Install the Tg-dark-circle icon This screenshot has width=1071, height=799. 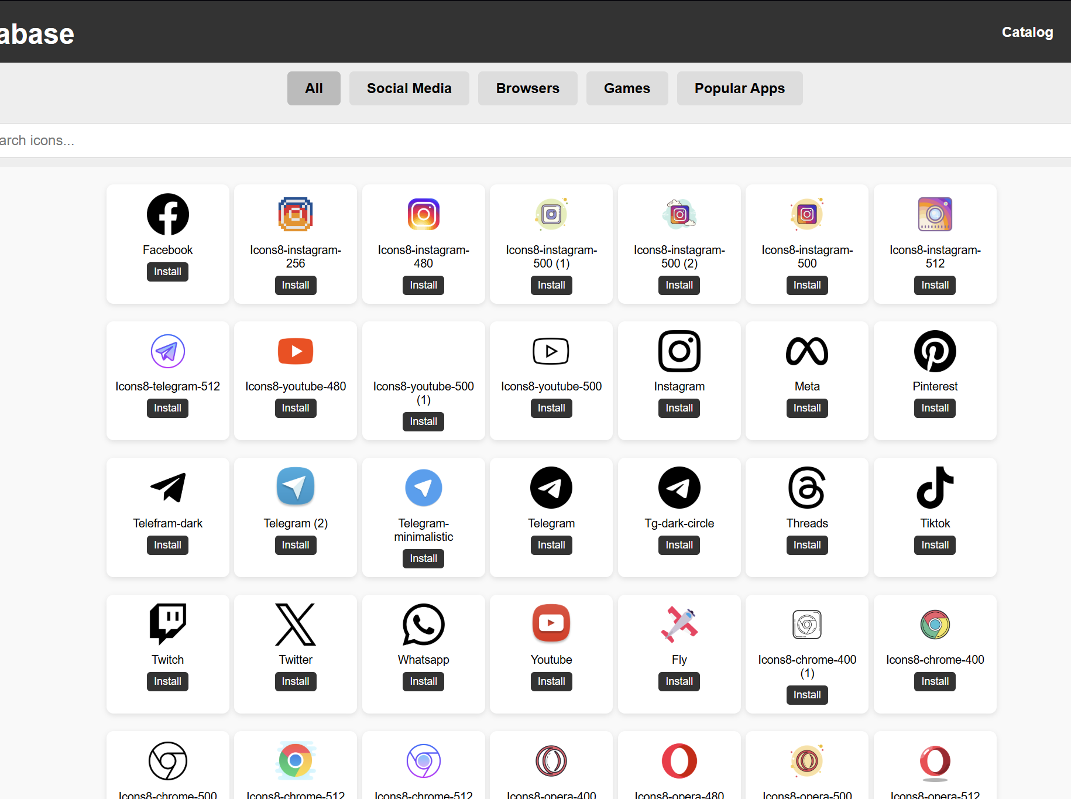pos(679,545)
